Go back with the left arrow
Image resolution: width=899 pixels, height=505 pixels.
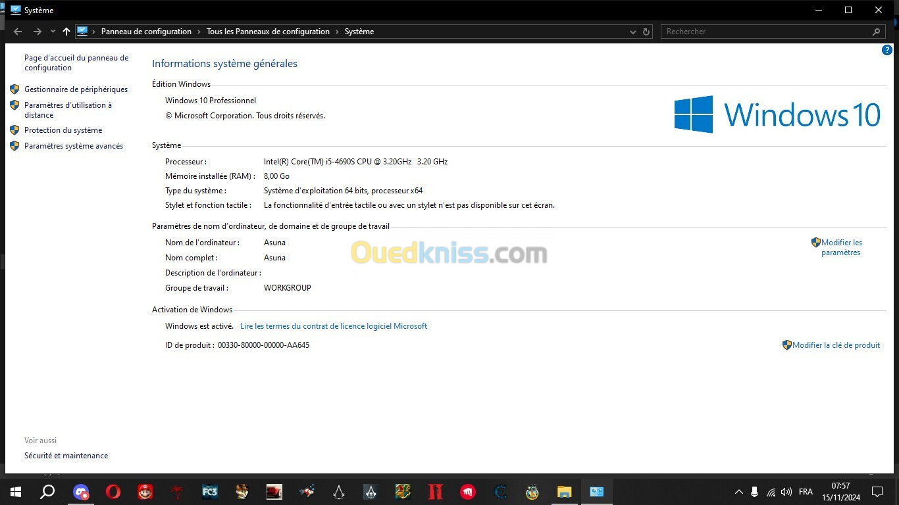(18, 32)
